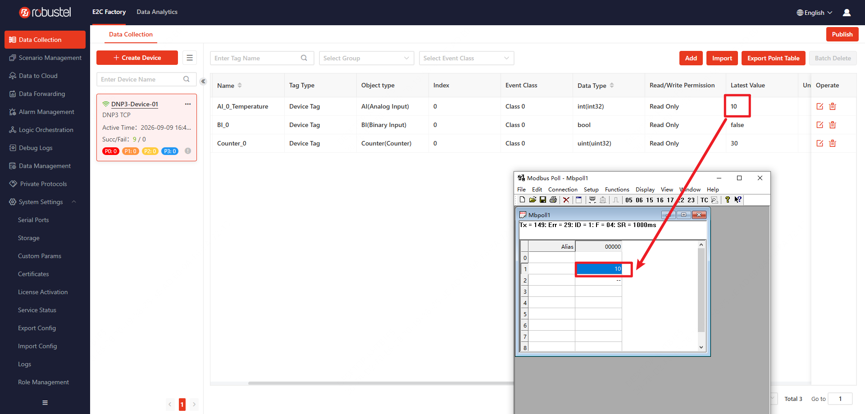Switch to the Data Analytics tab

tap(157, 12)
